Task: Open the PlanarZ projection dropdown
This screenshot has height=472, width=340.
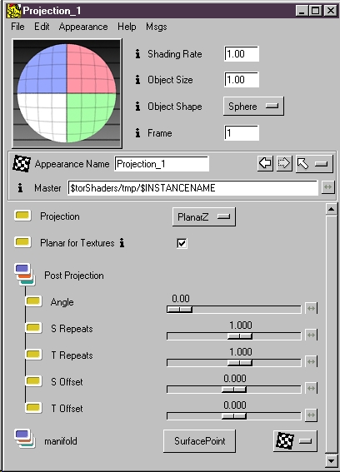Action: (204, 216)
